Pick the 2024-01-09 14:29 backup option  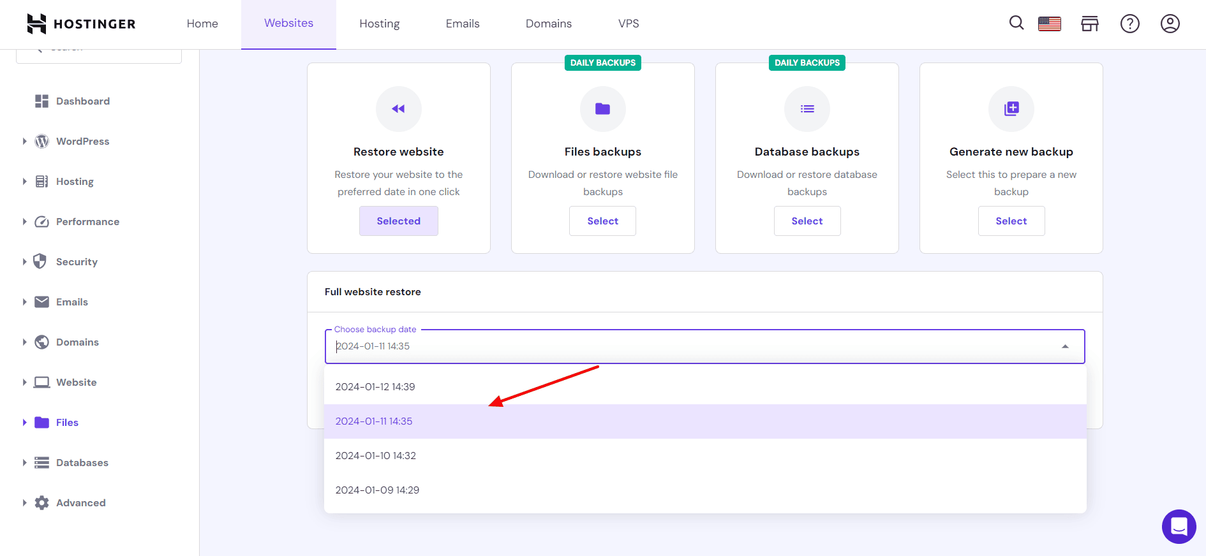point(377,490)
